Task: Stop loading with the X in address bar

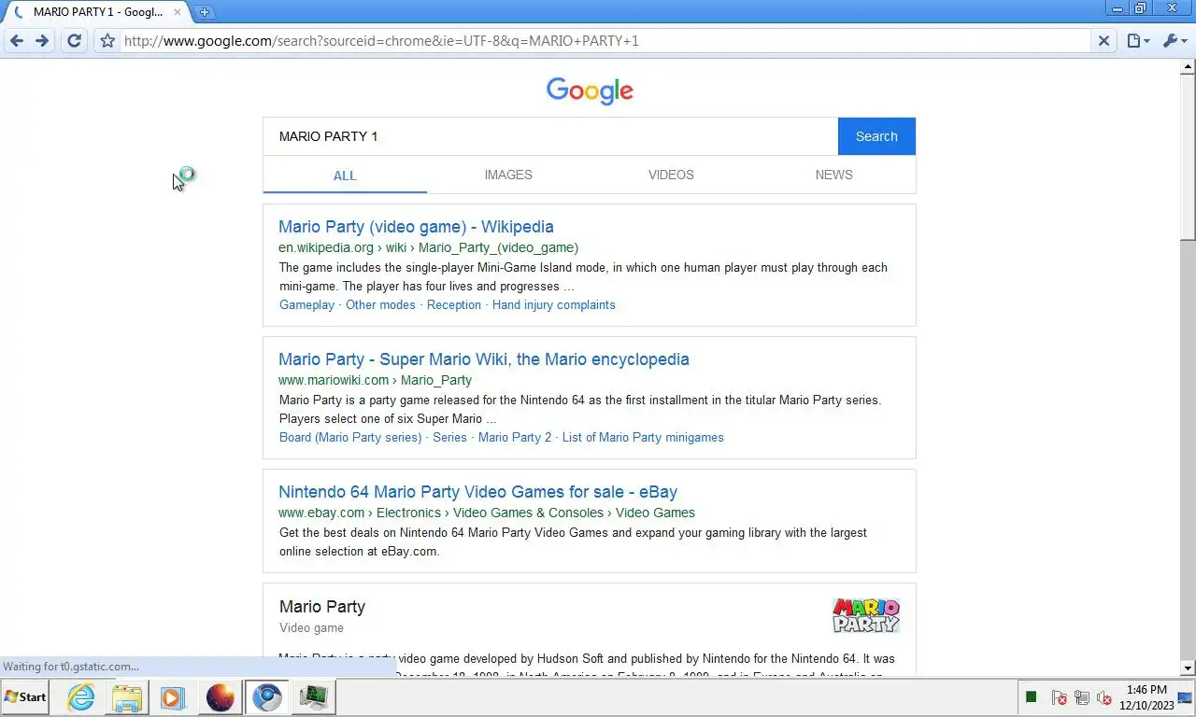Action: point(1103,41)
